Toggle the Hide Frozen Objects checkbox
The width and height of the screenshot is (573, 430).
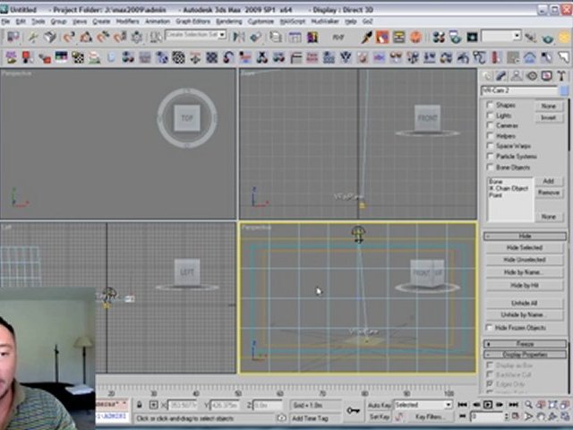(490, 328)
